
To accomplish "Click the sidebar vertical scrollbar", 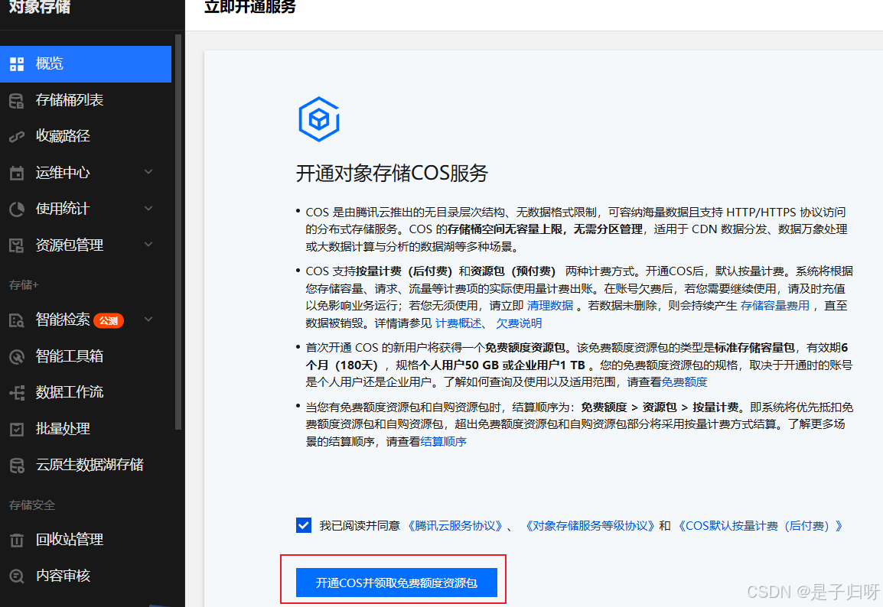I will pos(178,231).
